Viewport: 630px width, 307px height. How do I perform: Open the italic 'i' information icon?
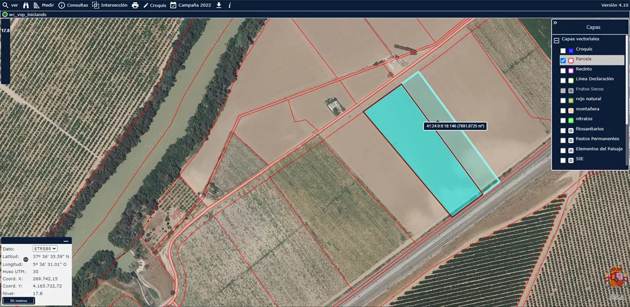(x=230, y=5)
